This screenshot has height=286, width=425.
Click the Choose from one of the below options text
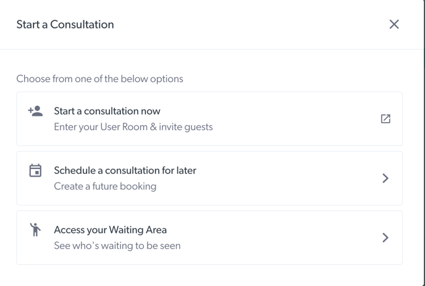click(x=99, y=79)
